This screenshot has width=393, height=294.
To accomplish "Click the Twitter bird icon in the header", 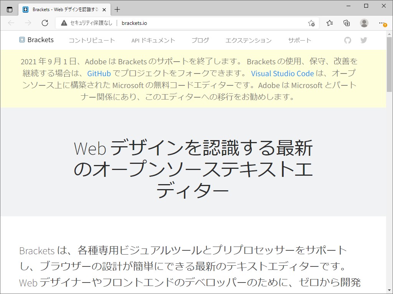I will pyautogui.click(x=363, y=40).
